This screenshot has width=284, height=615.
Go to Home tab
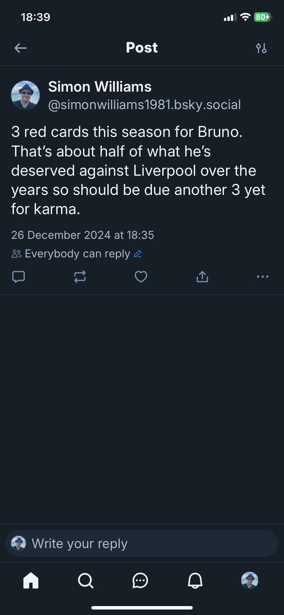click(31, 581)
